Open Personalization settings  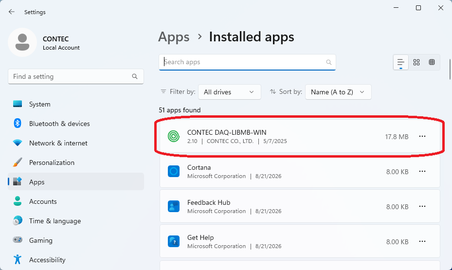click(76, 162)
